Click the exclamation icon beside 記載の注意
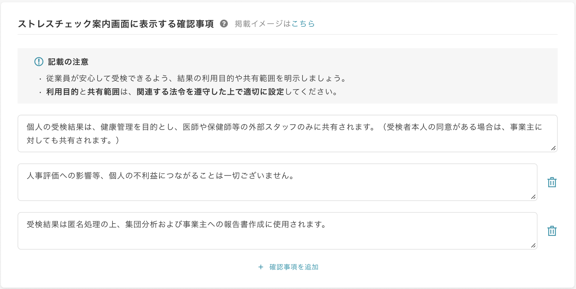The height and width of the screenshot is (289, 576). 39,62
